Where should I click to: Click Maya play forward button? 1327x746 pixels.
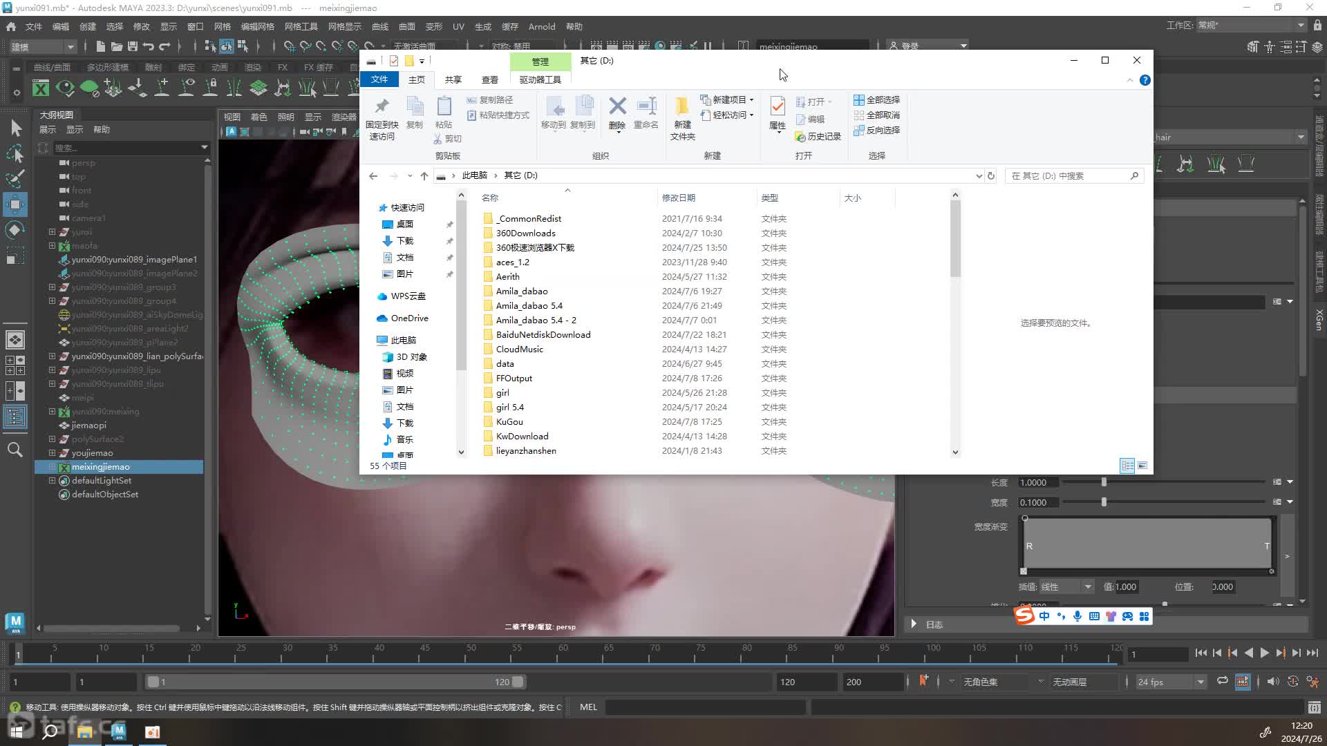coord(1264,653)
